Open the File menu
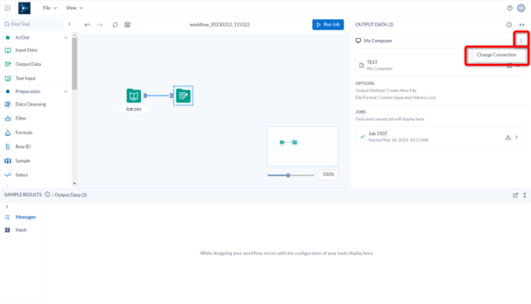531x304 pixels. [50, 7]
